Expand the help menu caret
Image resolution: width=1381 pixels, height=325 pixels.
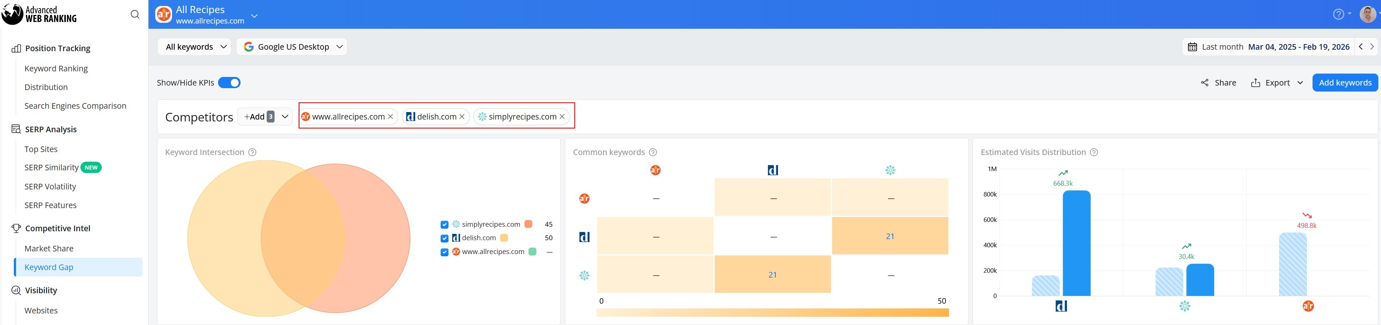[x=1349, y=14]
